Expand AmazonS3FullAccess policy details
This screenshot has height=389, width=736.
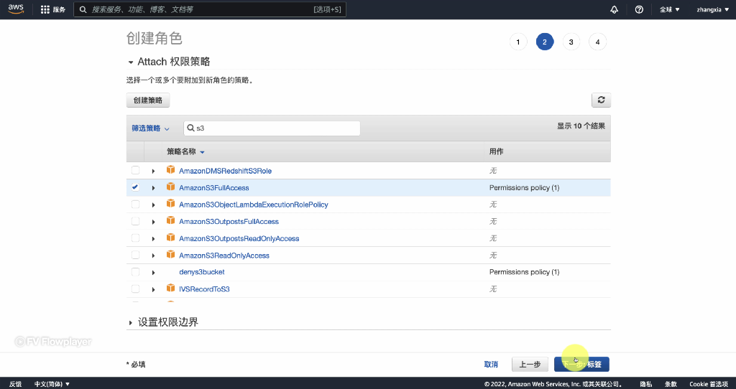click(154, 188)
